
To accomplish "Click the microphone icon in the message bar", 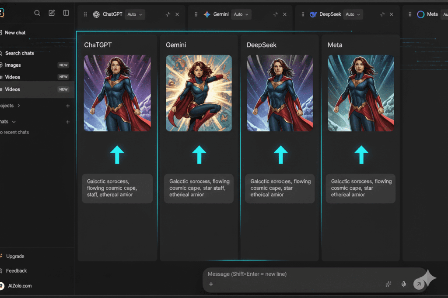I will (403, 284).
